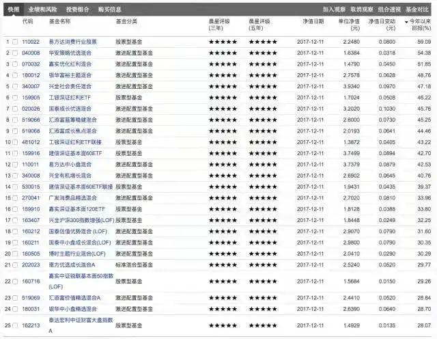Image resolution: width=437 pixels, height=339 pixels.
Task: Check the box for fund 163407
Action: (15, 221)
